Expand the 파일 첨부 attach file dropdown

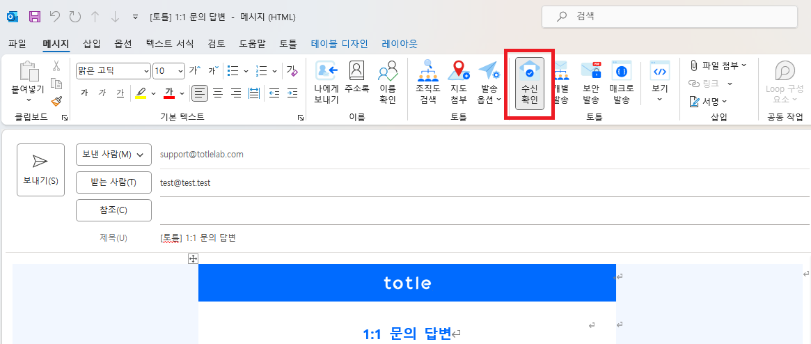pos(743,65)
